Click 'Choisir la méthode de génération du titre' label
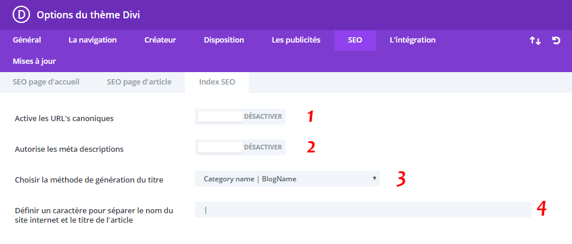This screenshot has height=244, width=572. pyautogui.click(x=89, y=180)
